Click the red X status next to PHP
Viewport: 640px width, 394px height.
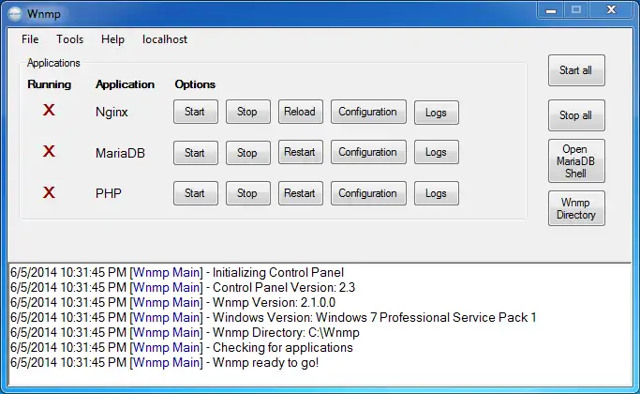49,192
